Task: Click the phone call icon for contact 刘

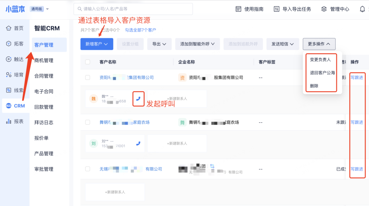Action: (x=138, y=143)
